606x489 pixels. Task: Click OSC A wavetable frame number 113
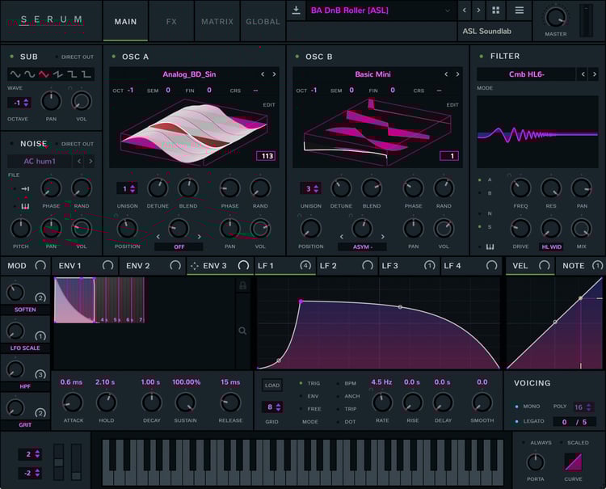click(x=267, y=156)
